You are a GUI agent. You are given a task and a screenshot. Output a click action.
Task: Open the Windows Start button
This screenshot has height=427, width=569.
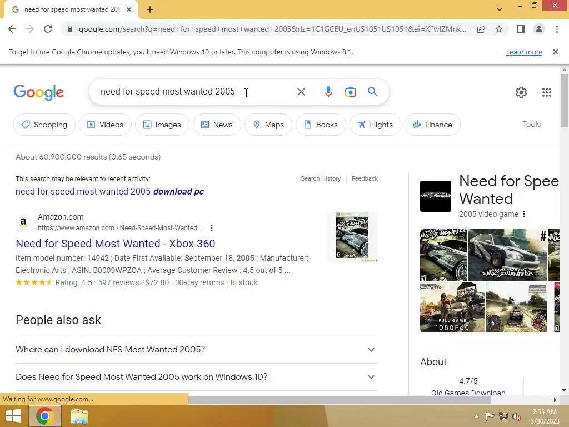(13, 416)
